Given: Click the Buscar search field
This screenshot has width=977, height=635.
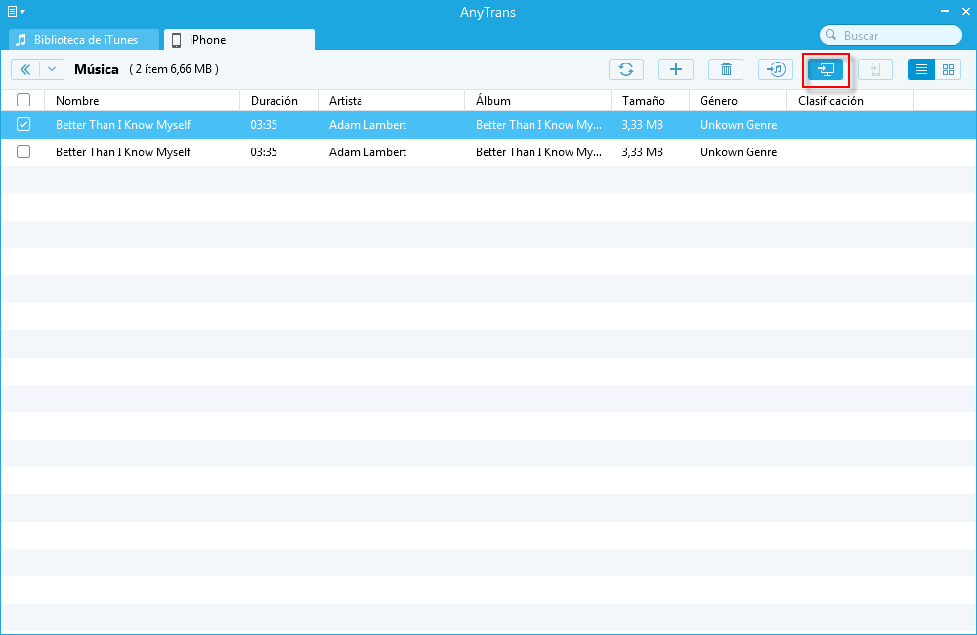Looking at the screenshot, I should [x=891, y=35].
